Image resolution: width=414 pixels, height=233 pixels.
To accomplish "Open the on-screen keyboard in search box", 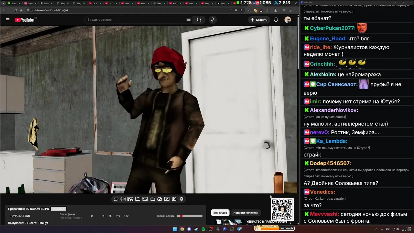I will (189, 20).
